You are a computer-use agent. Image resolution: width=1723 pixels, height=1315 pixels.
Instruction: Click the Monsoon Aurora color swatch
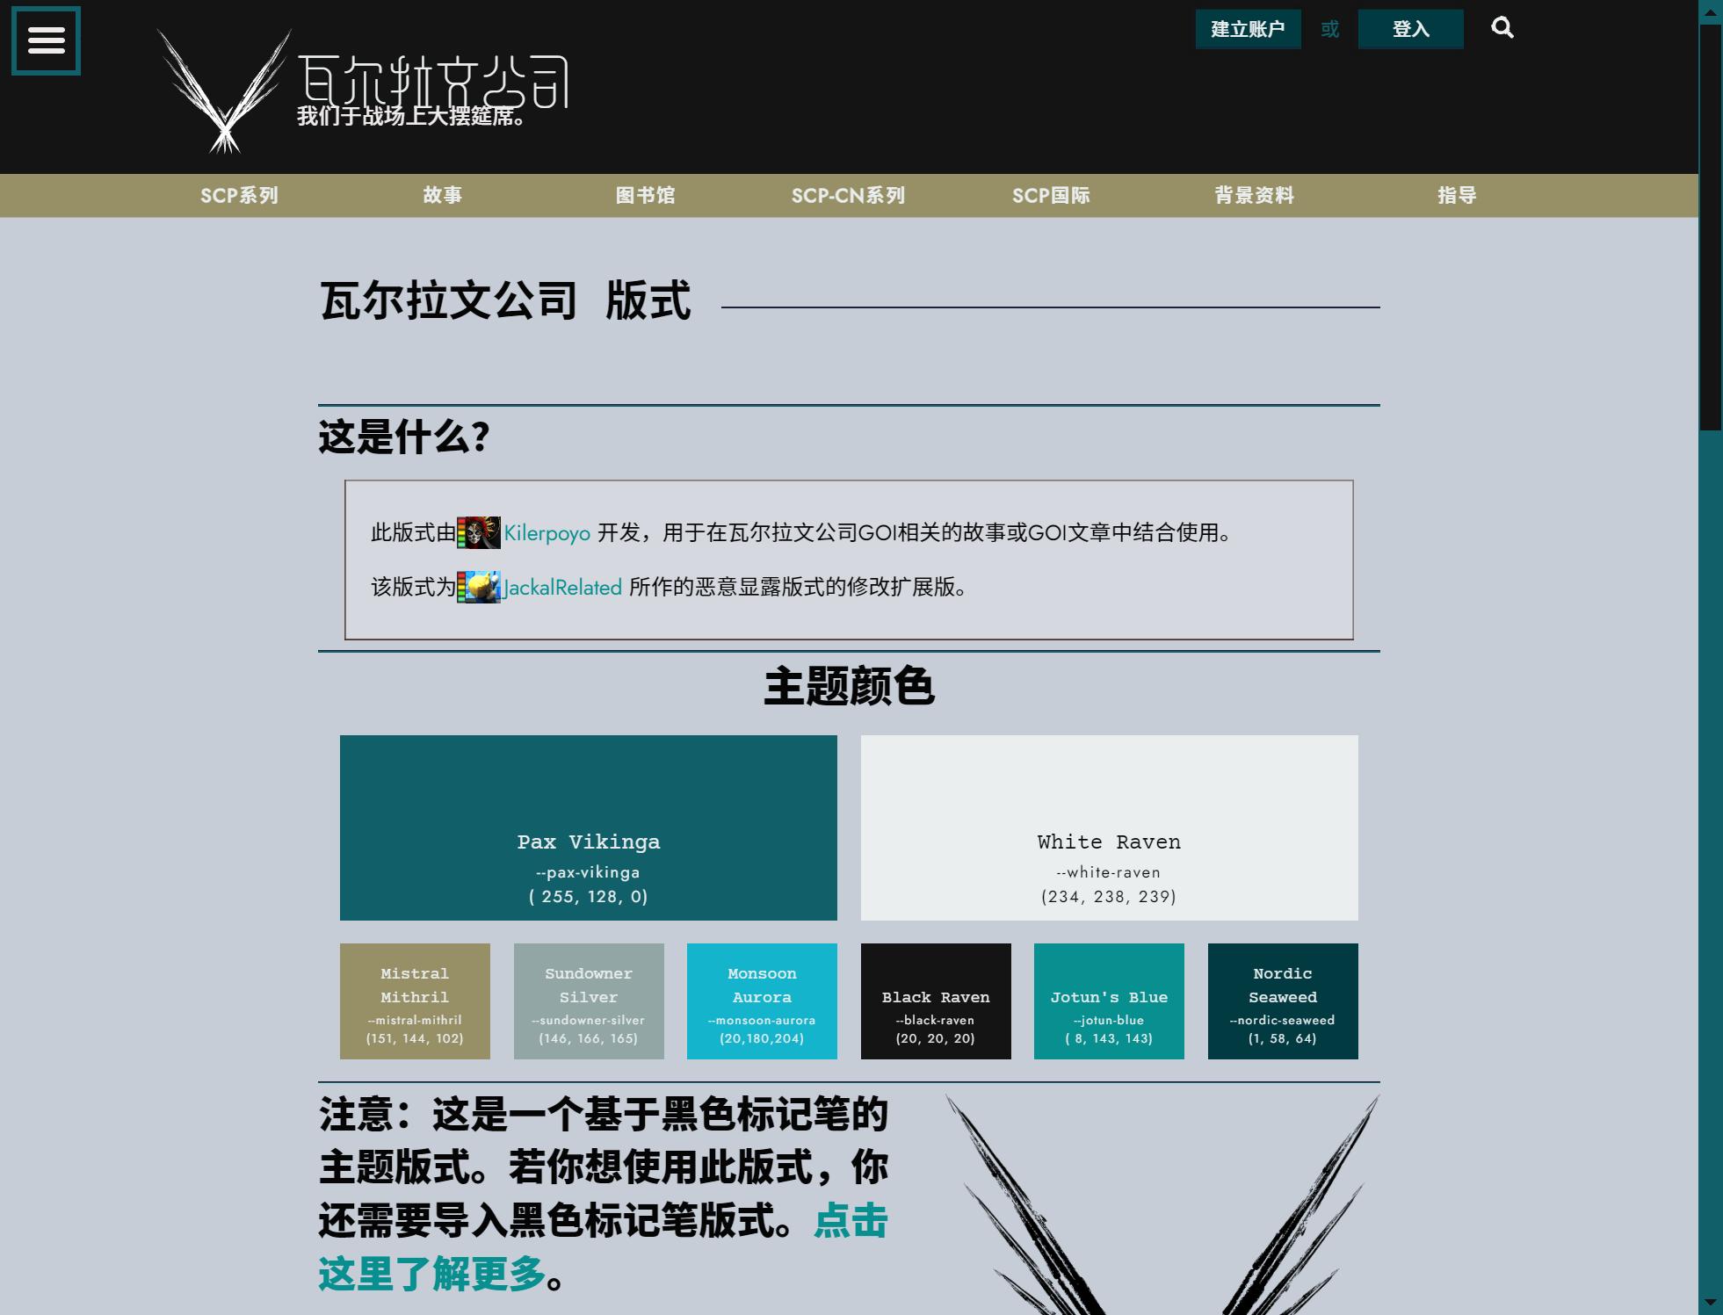tap(762, 1001)
